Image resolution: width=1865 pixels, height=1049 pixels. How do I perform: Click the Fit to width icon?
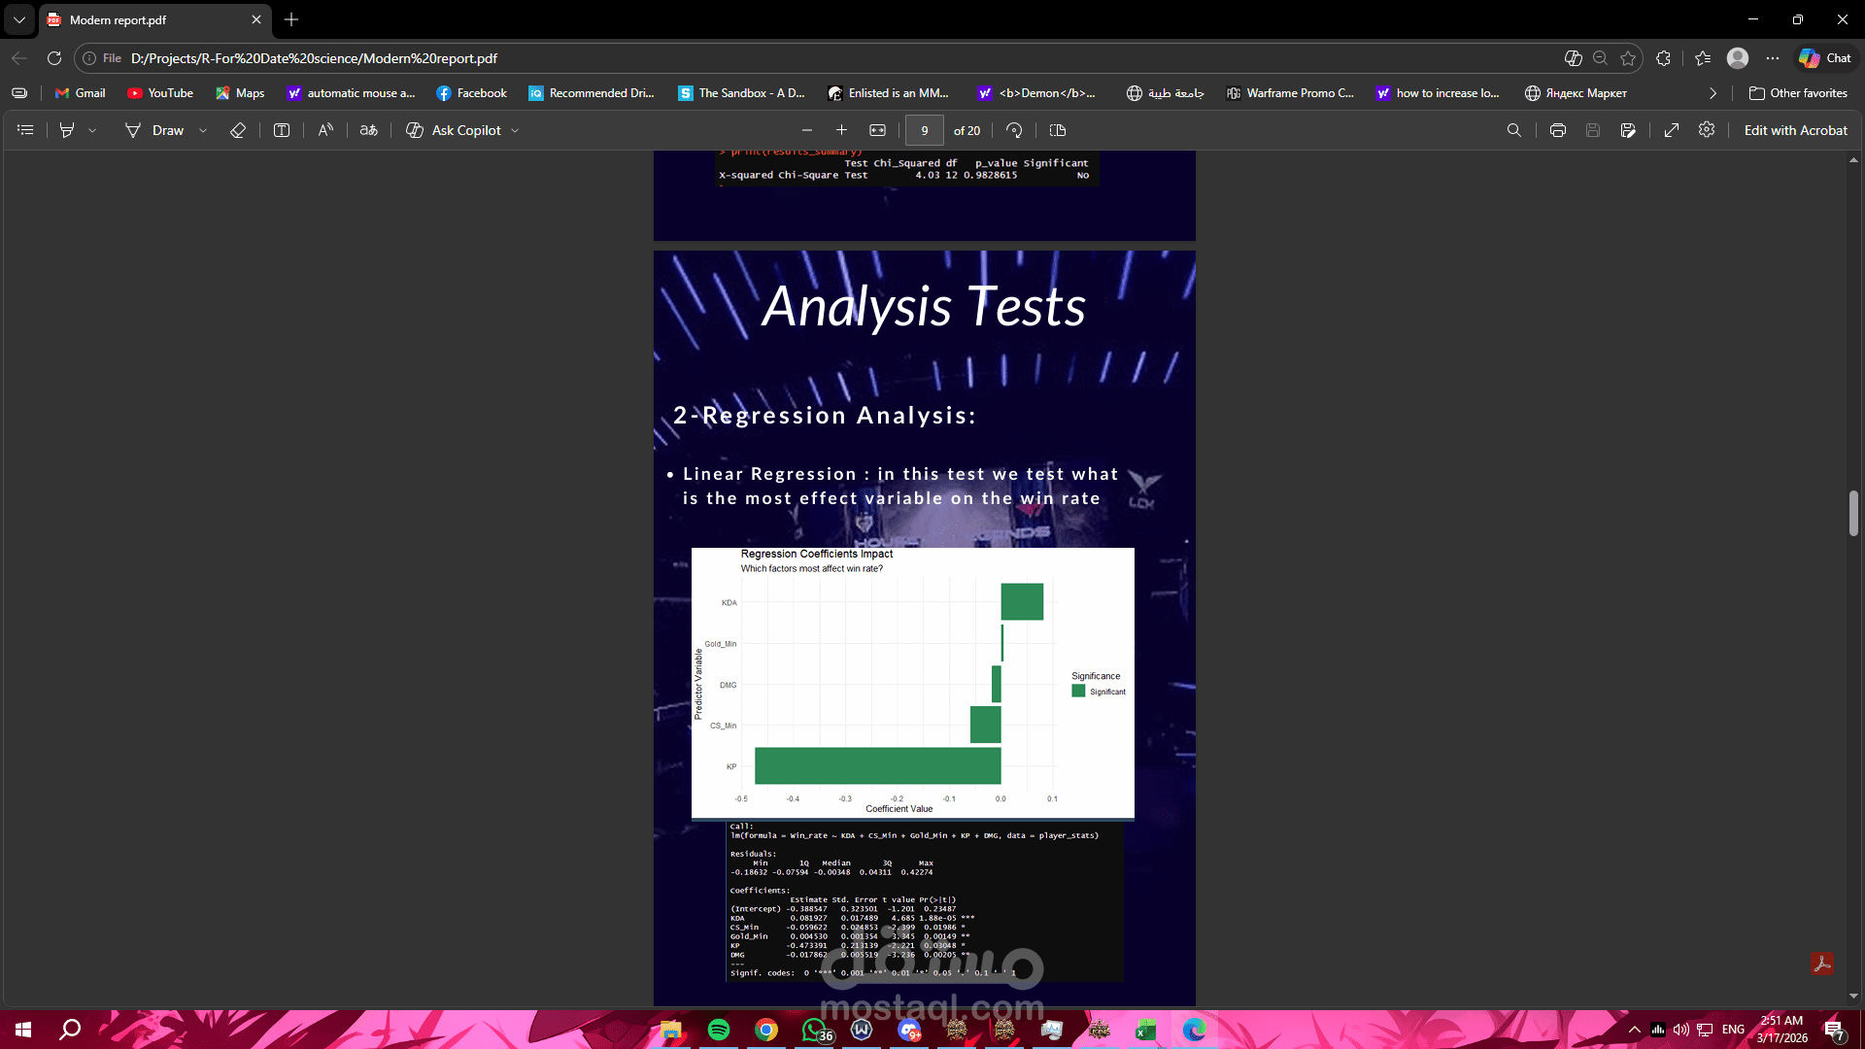click(x=877, y=130)
